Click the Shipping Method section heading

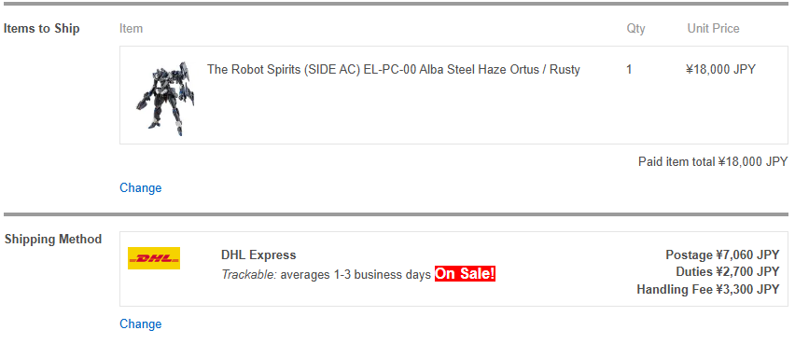[53, 240]
